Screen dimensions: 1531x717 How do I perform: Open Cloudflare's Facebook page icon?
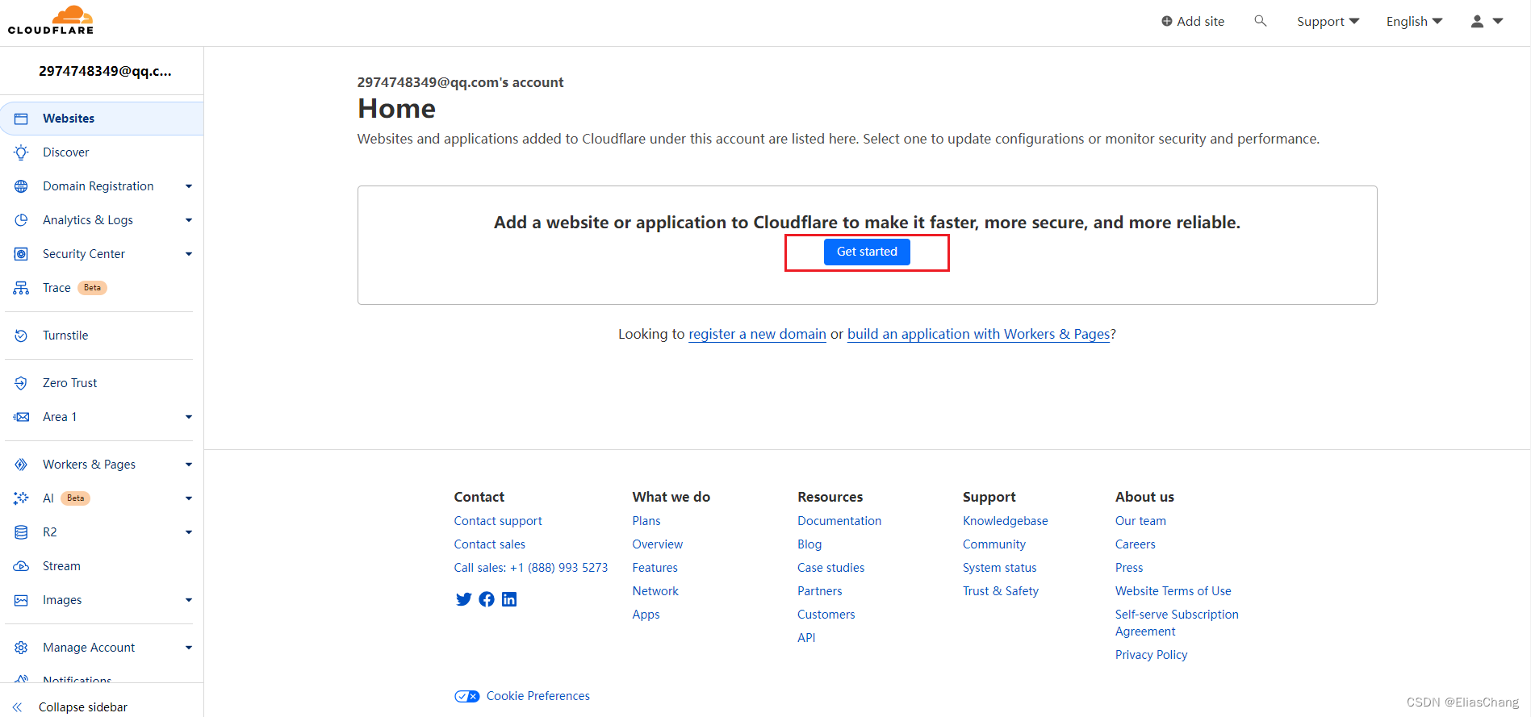point(487,599)
